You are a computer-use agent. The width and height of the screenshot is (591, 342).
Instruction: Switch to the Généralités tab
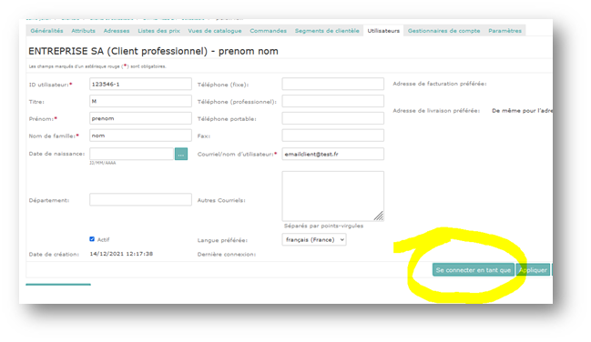coord(46,31)
